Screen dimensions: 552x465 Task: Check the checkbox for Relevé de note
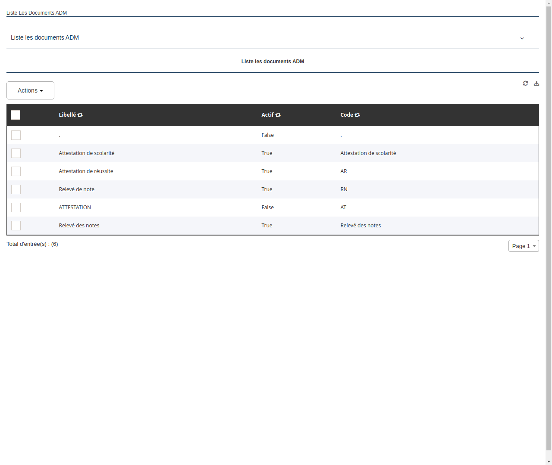tap(16, 189)
